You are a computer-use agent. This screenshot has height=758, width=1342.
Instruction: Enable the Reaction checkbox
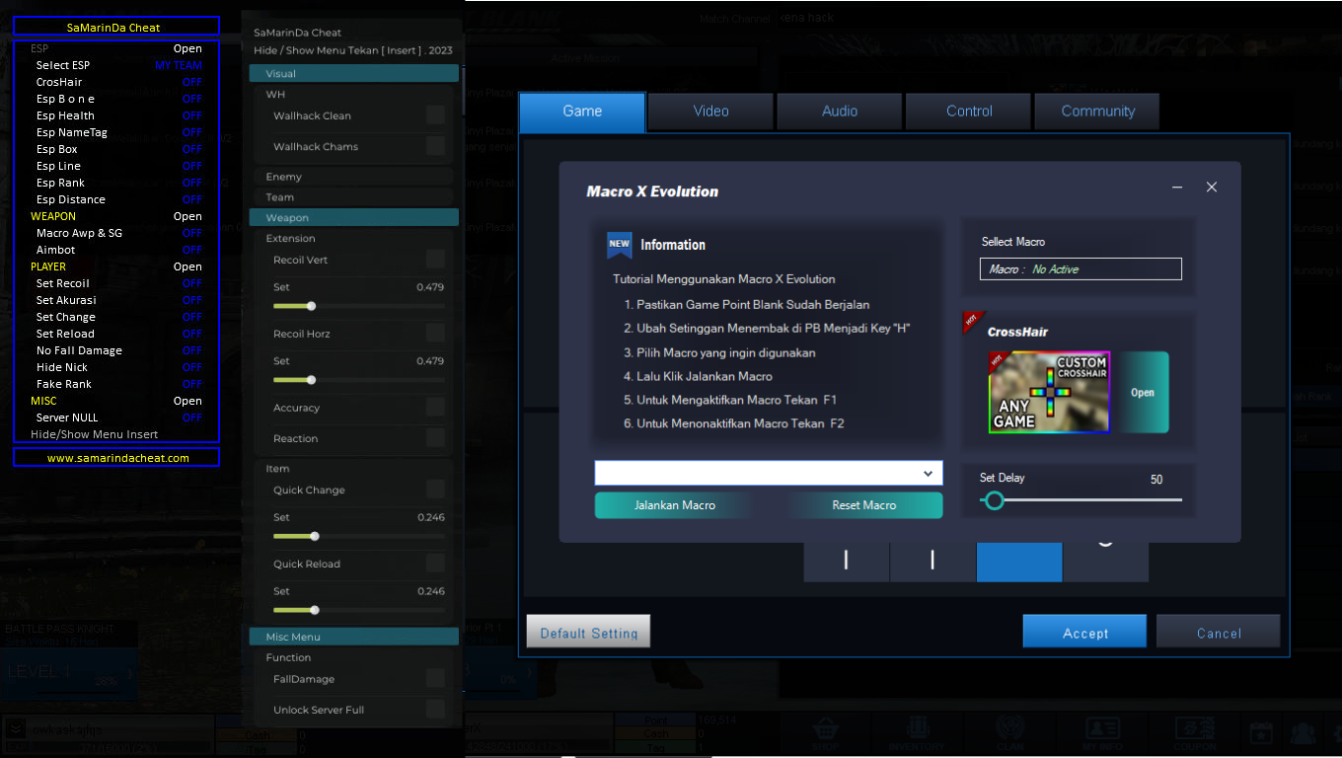[435, 438]
